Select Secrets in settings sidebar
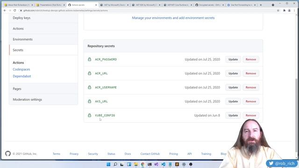 (x=43, y=50)
